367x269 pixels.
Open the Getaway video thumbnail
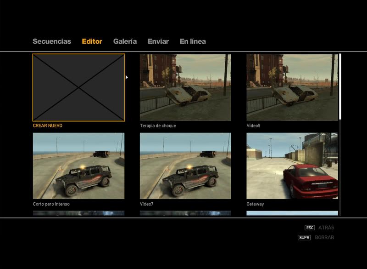coord(292,166)
